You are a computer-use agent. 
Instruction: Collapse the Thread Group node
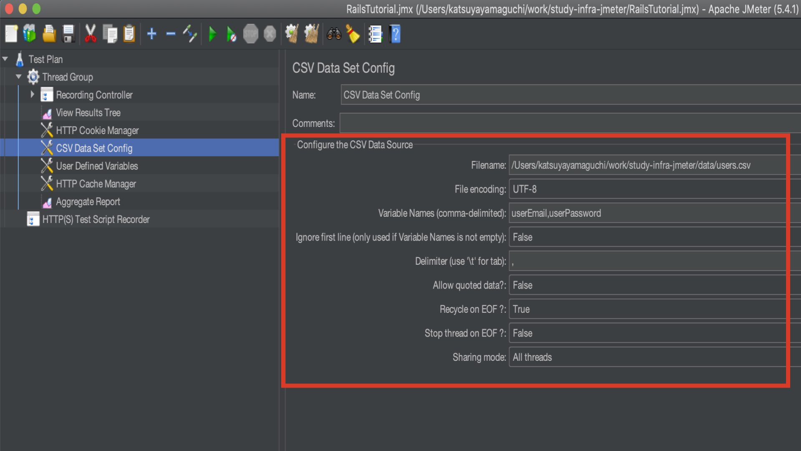click(x=19, y=77)
